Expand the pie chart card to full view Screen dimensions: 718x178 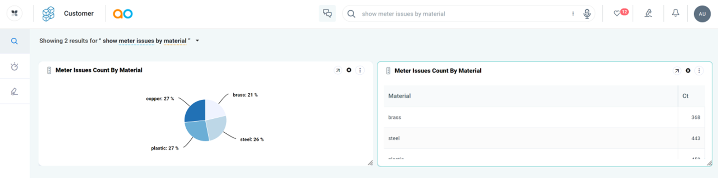pos(338,70)
